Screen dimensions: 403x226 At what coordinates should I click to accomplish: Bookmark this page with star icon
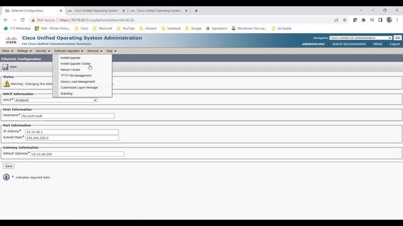click(x=344, y=20)
